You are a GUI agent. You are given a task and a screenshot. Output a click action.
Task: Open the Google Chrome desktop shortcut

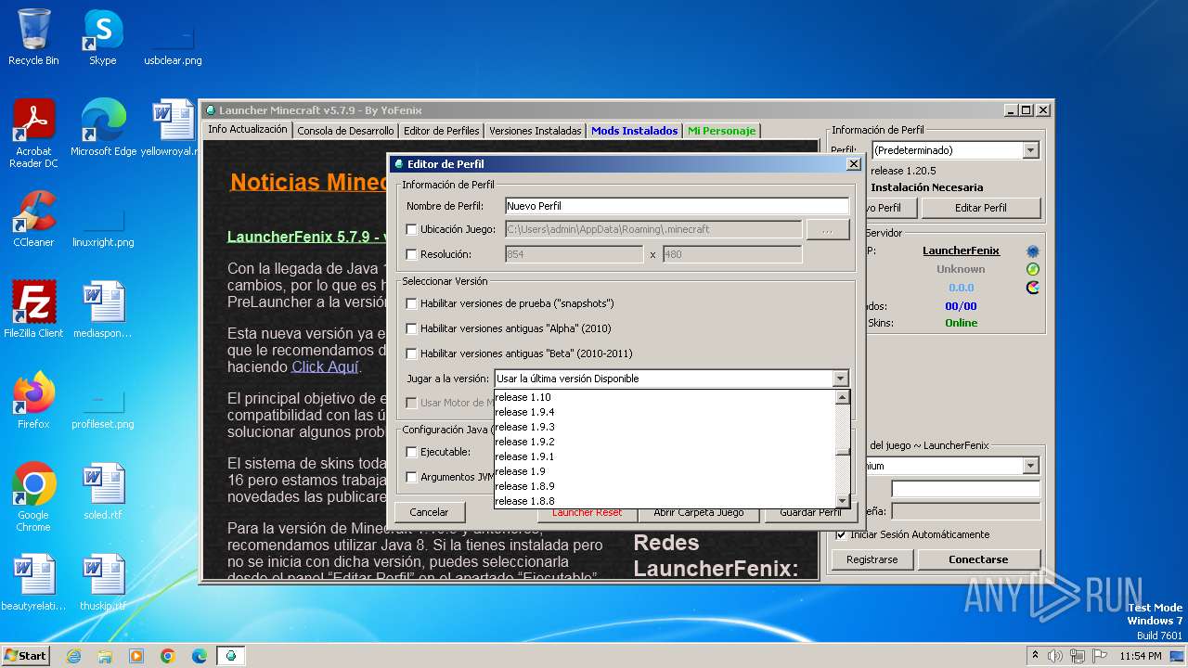tap(33, 497)
